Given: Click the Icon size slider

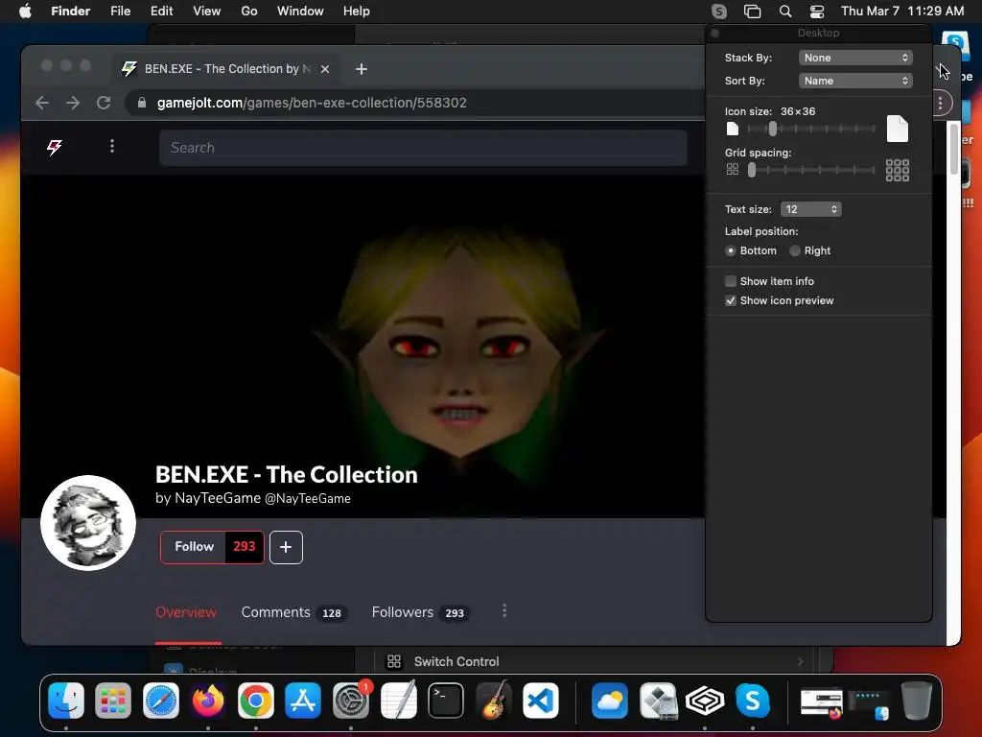Looking at the screenshot, I should pyautogui.click(x=812, y=129).
